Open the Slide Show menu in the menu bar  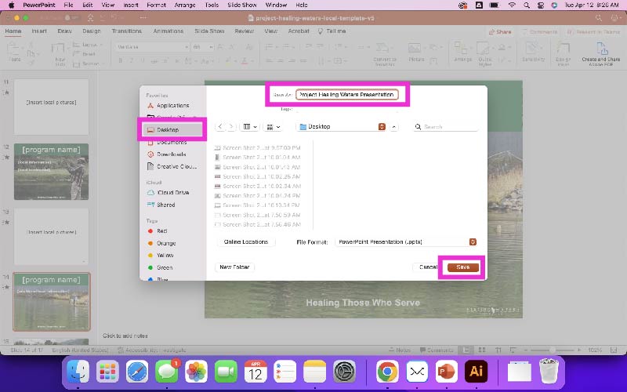[x=242, y=5]
